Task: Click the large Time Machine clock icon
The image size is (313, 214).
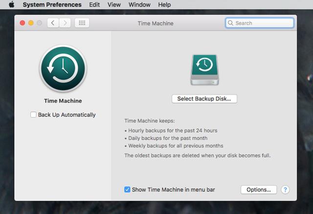Action: [x=63, y=69]
